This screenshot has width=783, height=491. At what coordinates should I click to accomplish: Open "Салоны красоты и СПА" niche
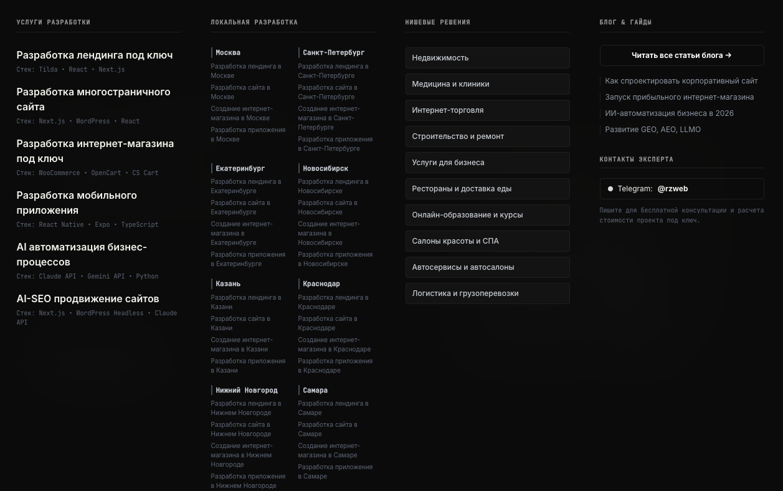(487, 241)
